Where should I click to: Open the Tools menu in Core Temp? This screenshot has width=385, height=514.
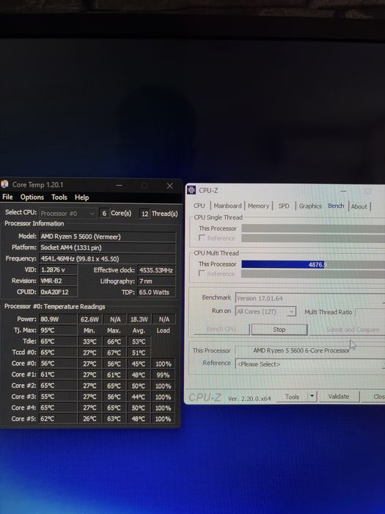(x=59, y=198)
